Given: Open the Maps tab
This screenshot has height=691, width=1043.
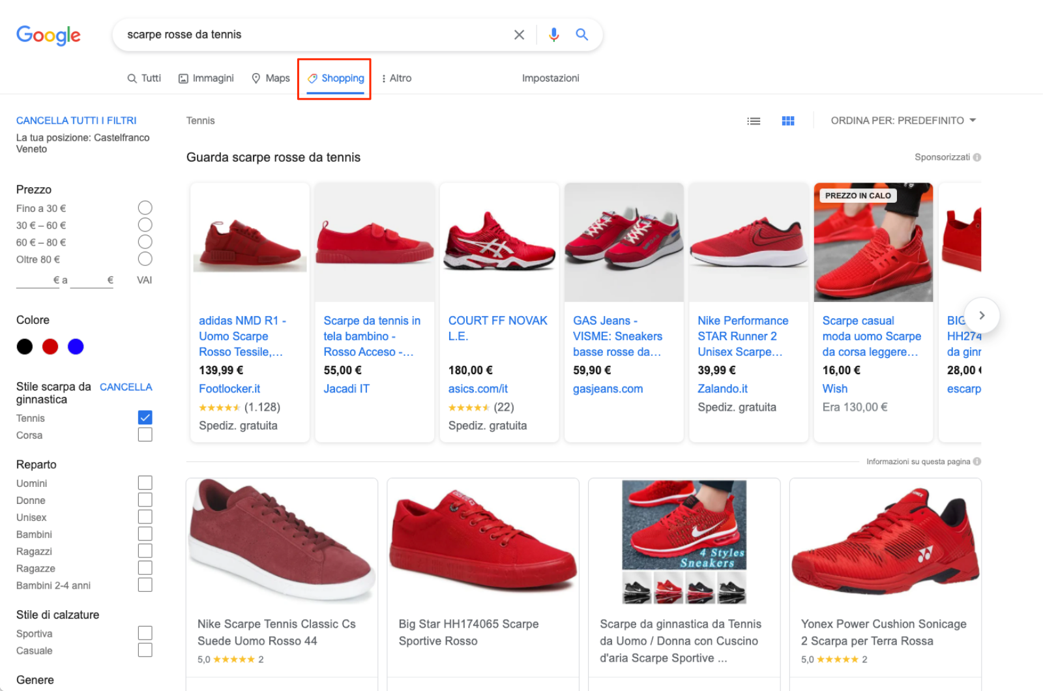Looking at the screenshot, I should pyautogui.click(x=276, y=78).
